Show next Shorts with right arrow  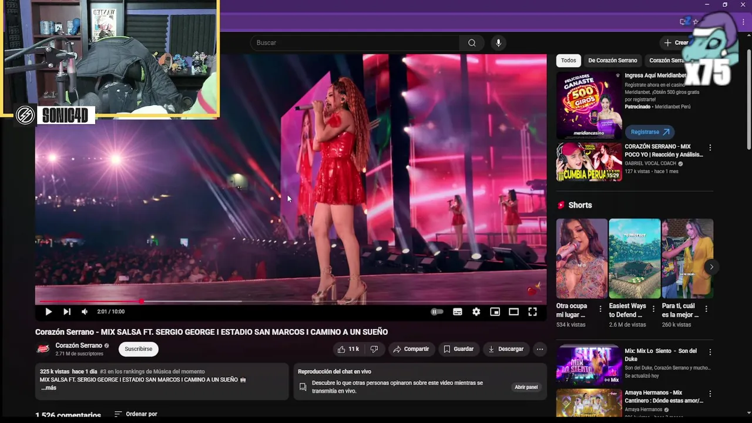[x=711, y=267]
